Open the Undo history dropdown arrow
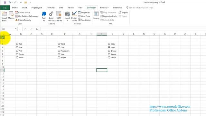Screen dimensions: 206x116 12,2
